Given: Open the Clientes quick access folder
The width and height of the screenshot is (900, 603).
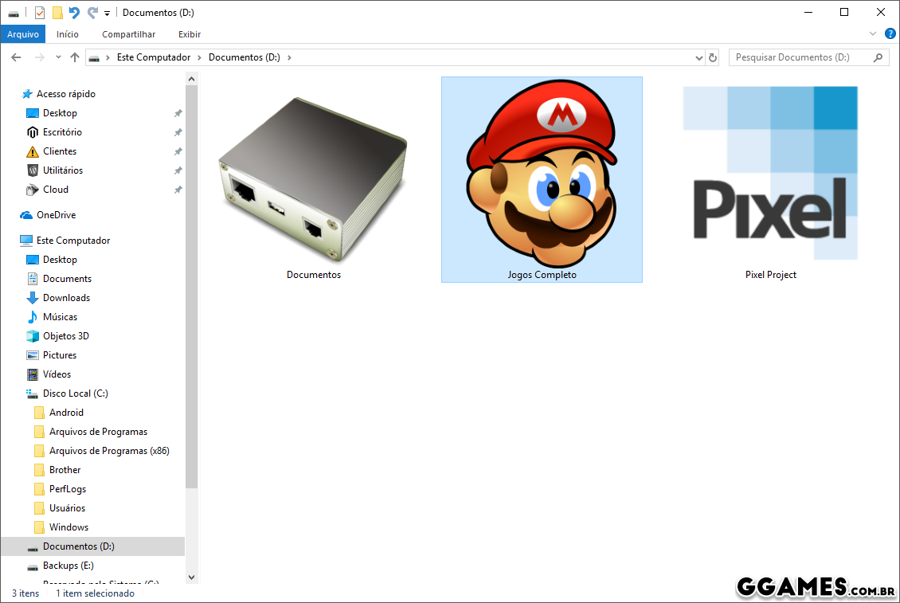Looking at the screenshot, I should click(x=60, y=151).
